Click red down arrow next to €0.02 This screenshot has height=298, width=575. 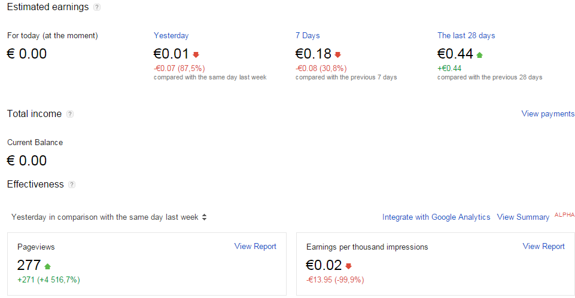point(348,266)
